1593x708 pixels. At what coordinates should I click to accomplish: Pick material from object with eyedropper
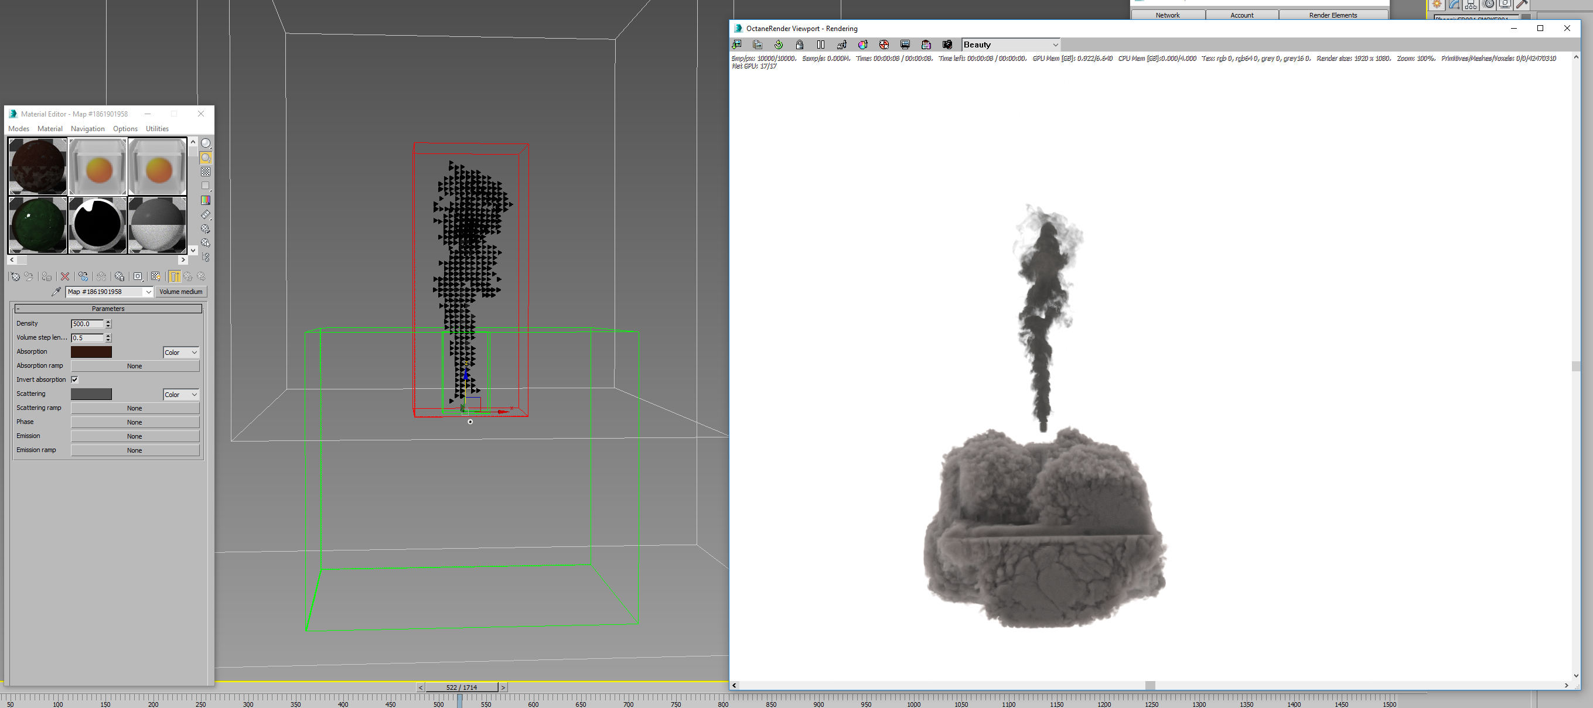point(56,291)
